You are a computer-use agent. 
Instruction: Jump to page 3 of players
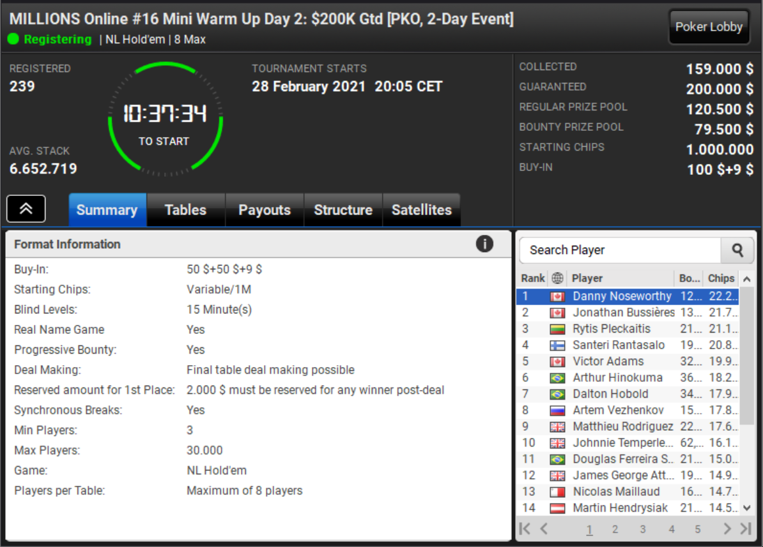(x=642, y=529)
